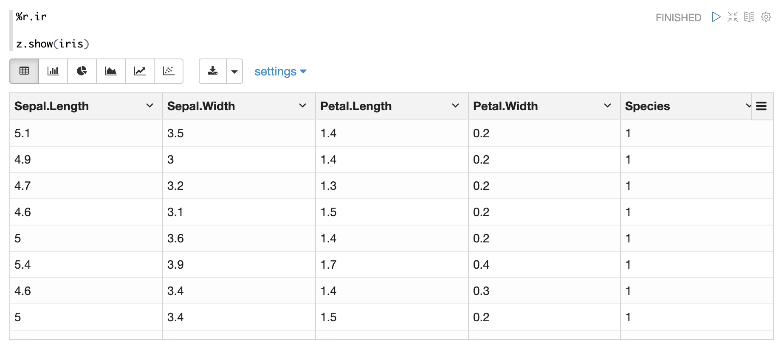Hide the paragraph output

click(x=749, y=17)
